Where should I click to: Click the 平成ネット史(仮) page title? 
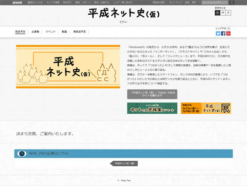coord(124,13)
